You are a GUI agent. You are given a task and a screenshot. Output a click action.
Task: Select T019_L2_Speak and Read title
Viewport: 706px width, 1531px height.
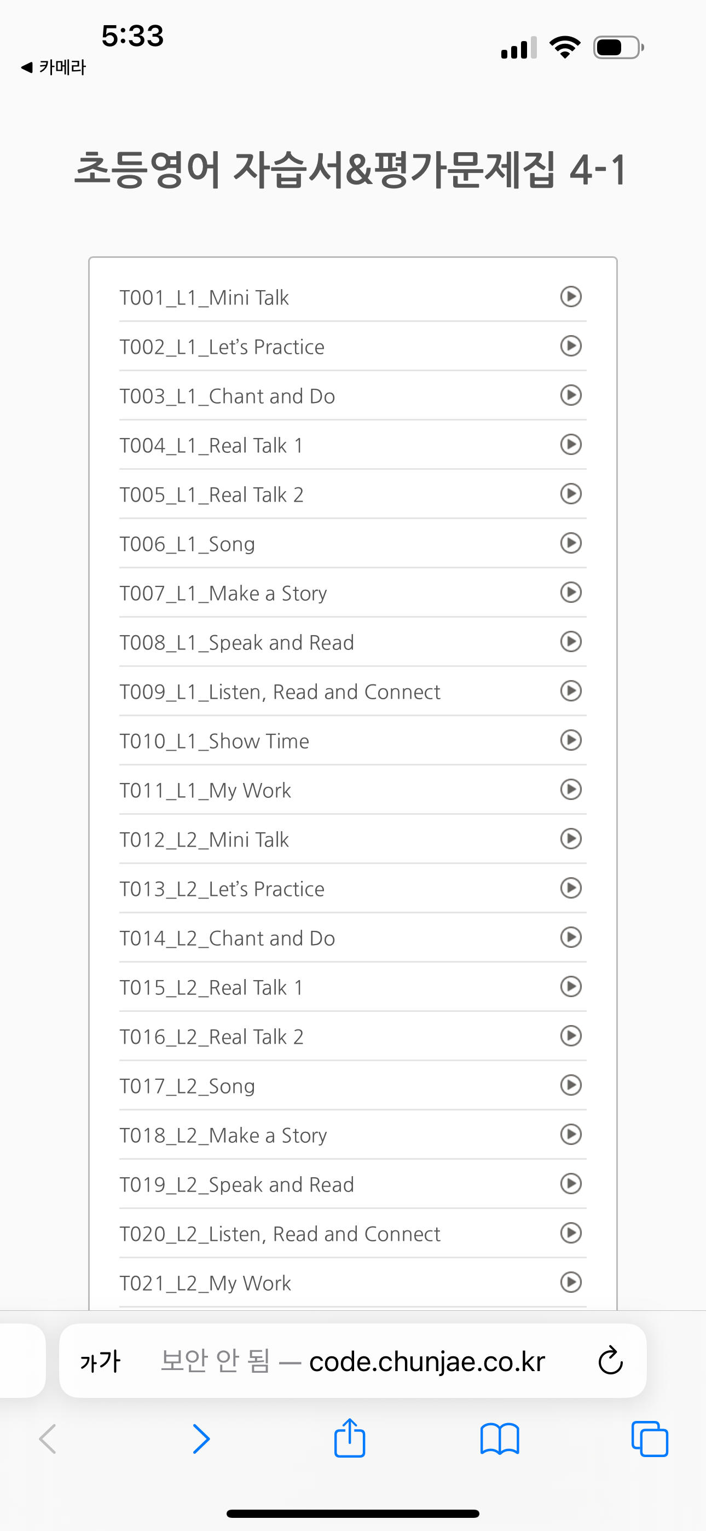(x=236, y=1184)
